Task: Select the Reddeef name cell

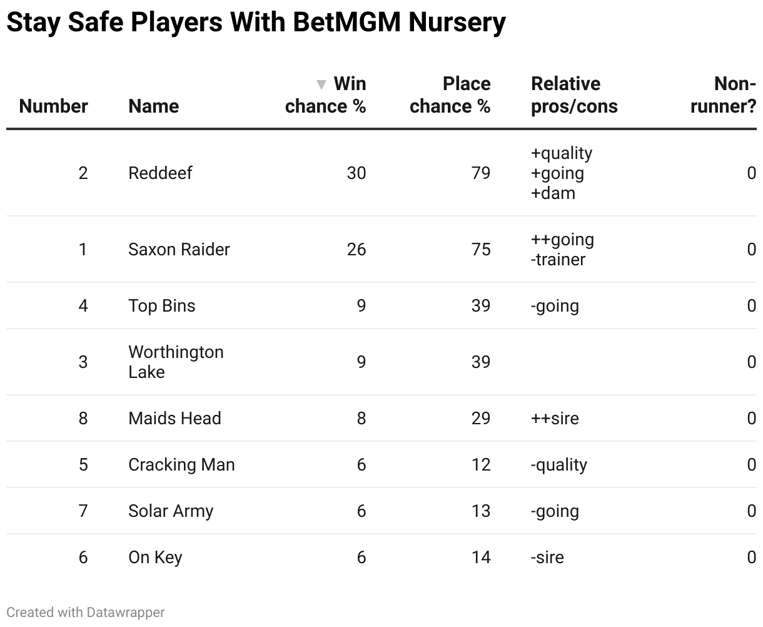Action: [x=160, y=173]
